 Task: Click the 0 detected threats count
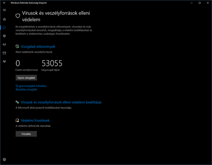click(18, 63)
